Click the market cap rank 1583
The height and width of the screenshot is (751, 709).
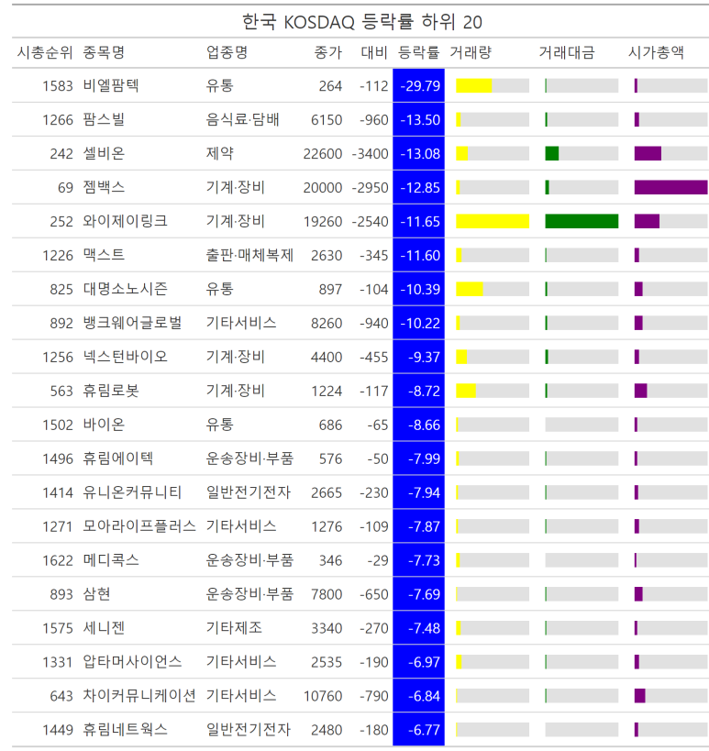pos(58,86)
